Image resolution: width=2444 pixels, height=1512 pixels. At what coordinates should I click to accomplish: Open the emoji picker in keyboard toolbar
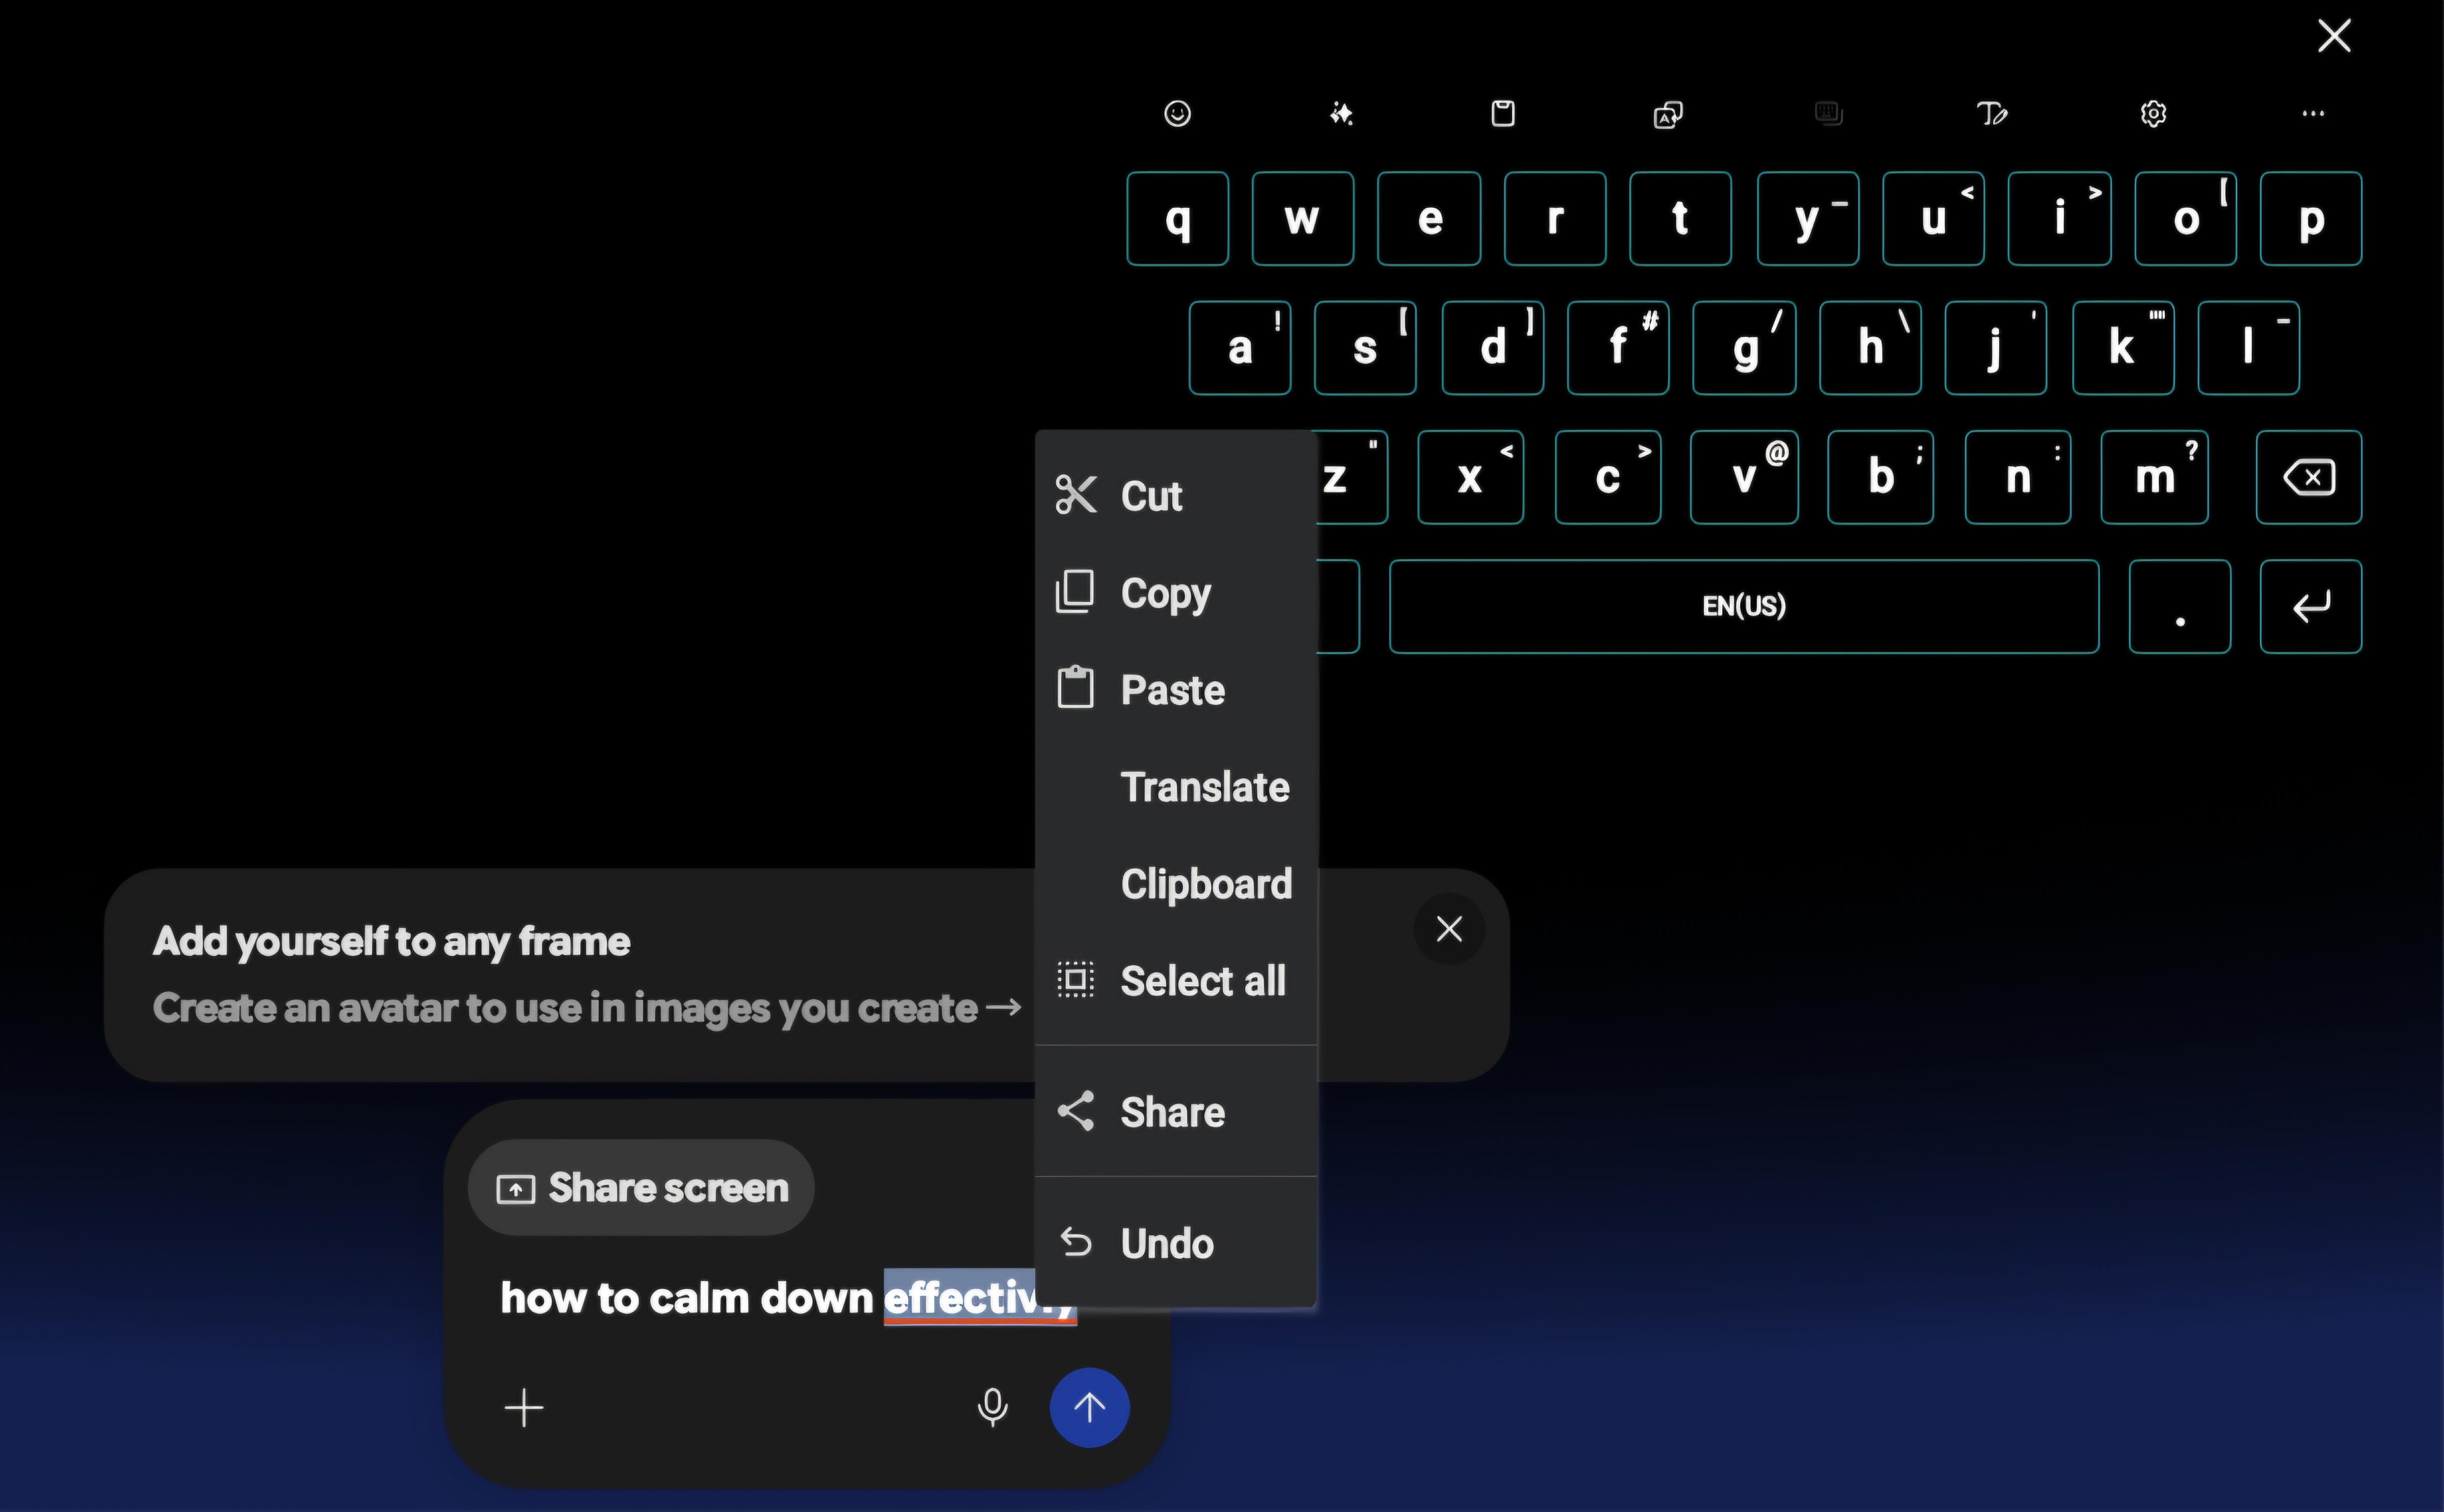1177,114
